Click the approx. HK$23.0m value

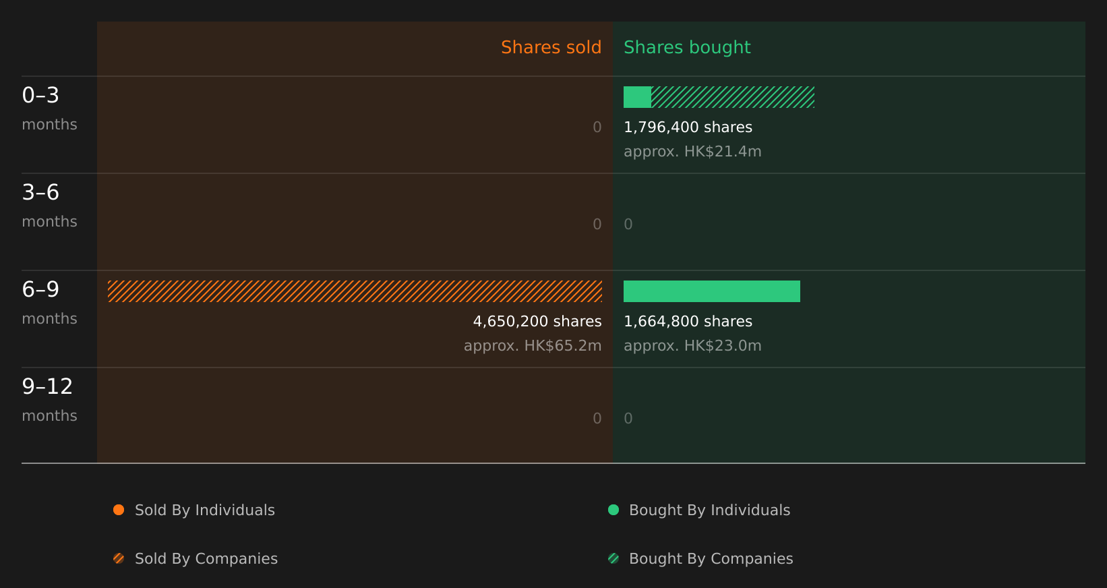click(x=692, y=346)
